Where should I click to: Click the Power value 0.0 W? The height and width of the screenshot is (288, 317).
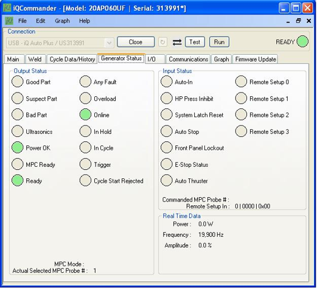[x=206, y=224]
